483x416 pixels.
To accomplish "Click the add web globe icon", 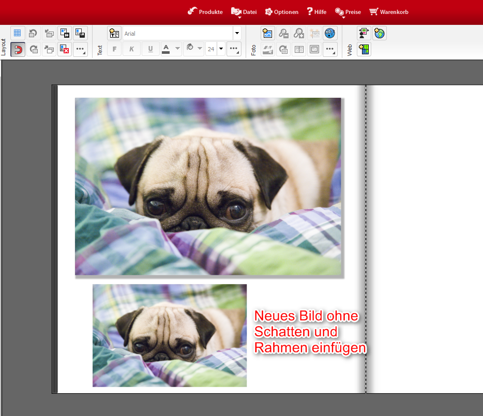I will (x=380, y=33).
